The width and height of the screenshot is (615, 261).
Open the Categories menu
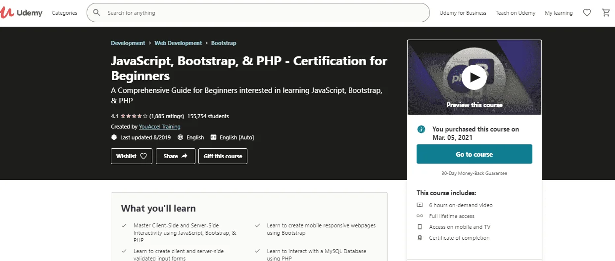click(x=65, y=13)
